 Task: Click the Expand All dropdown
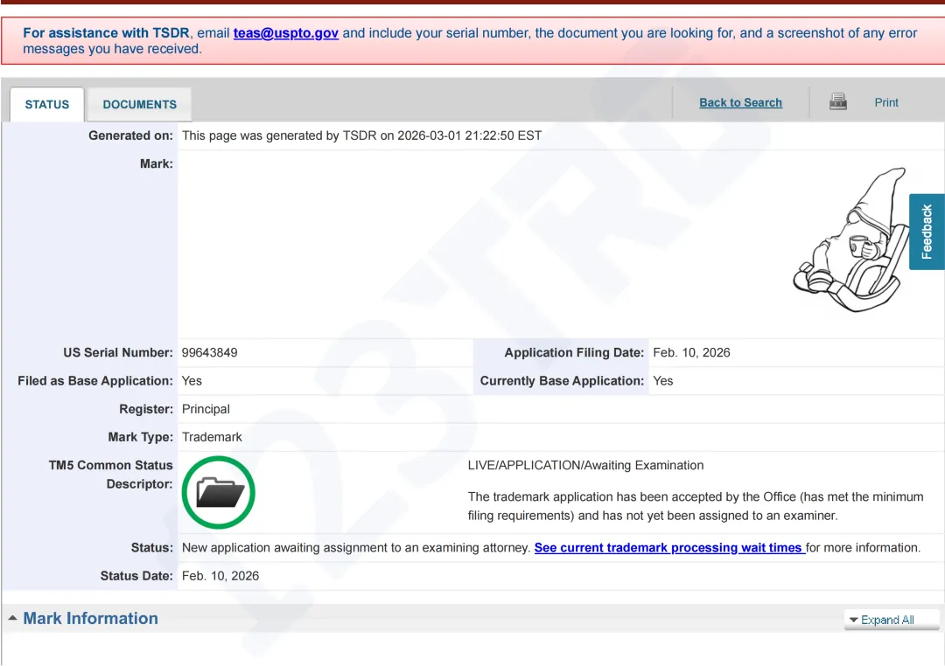click(892, 620)
